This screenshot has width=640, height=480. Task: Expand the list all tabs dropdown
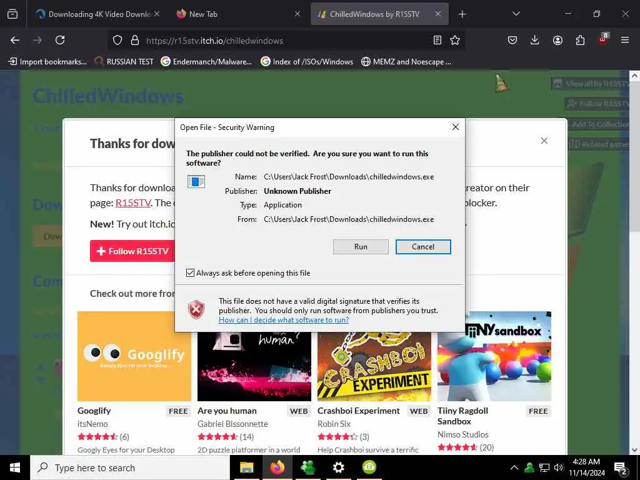pos(516,14)
